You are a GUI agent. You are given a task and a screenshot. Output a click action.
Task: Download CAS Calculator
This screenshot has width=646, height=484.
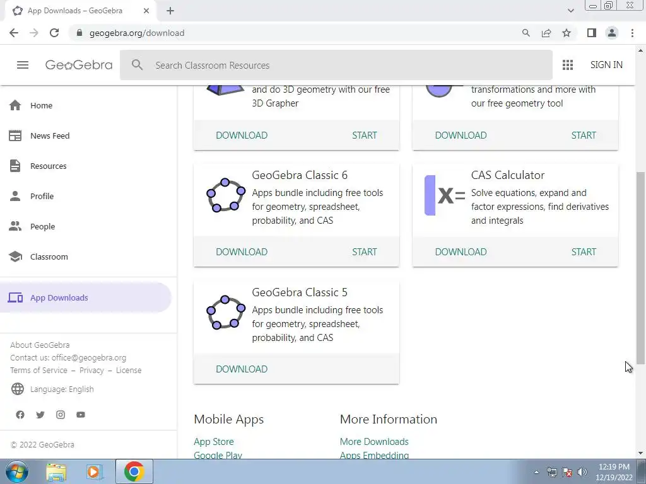[461, 252]
